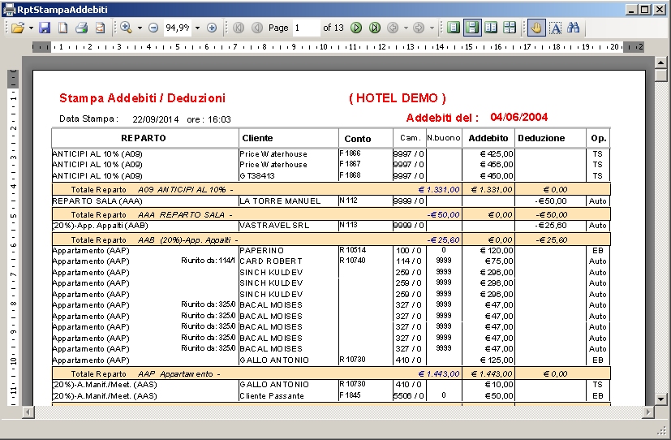
Task: Click the zoom percentage field 94,9%
Action: pos(178,28)
